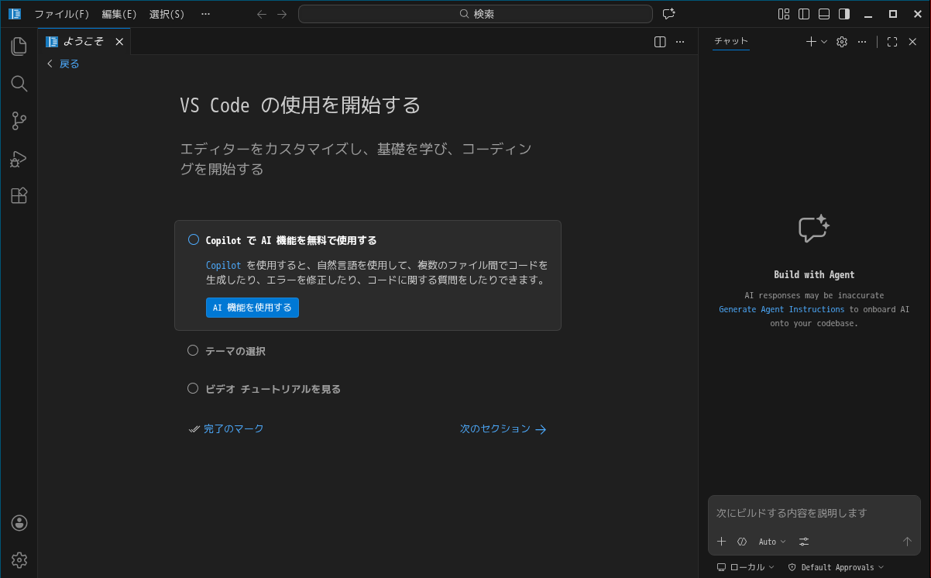Click chat settings gear in チャット panel

tap(842, 42)
